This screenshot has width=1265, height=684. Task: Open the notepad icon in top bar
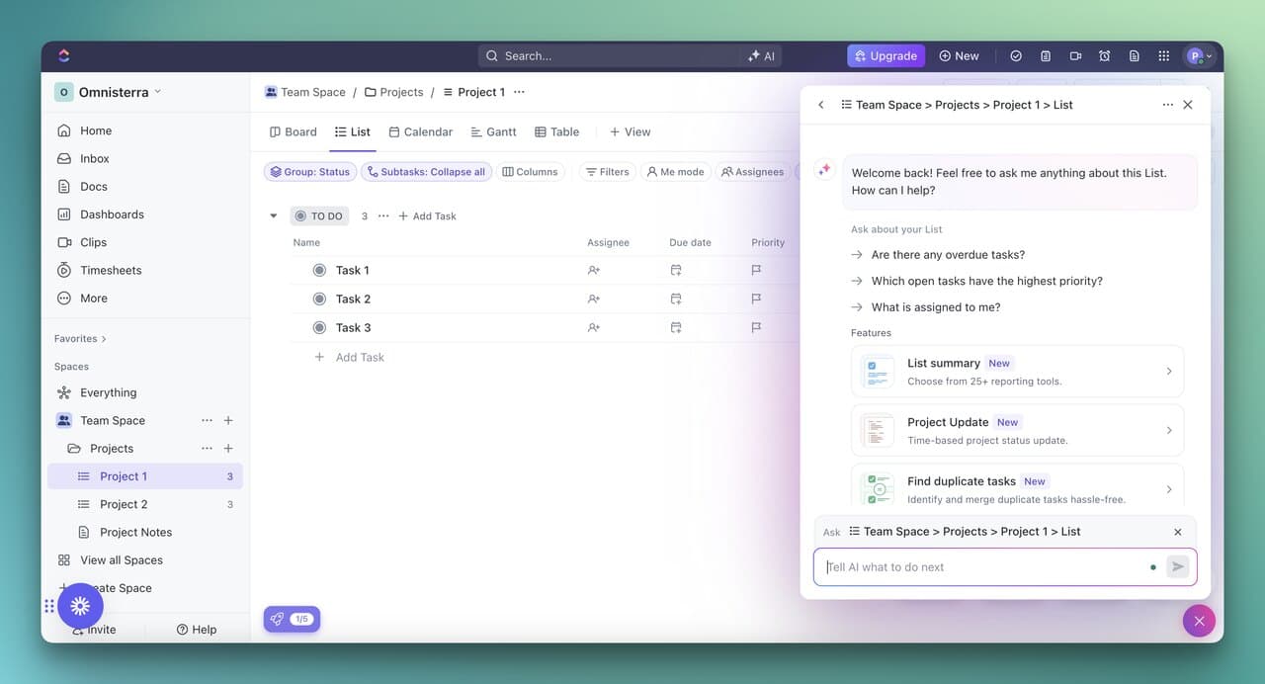1045,56
